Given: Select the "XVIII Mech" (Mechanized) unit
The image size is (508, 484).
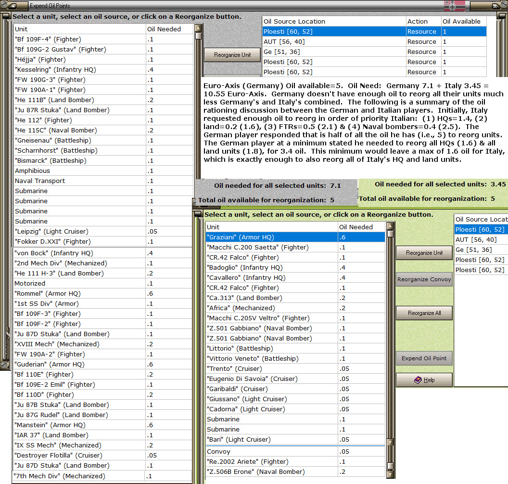Looking at the screenshot, I should [103, 344].
